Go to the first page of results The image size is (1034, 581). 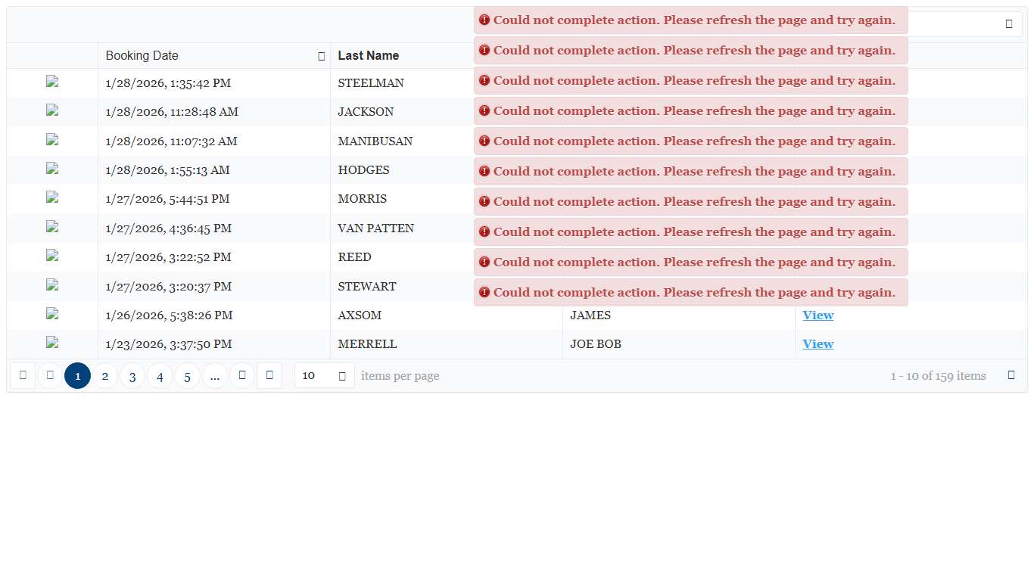click(x=23, y=375)
